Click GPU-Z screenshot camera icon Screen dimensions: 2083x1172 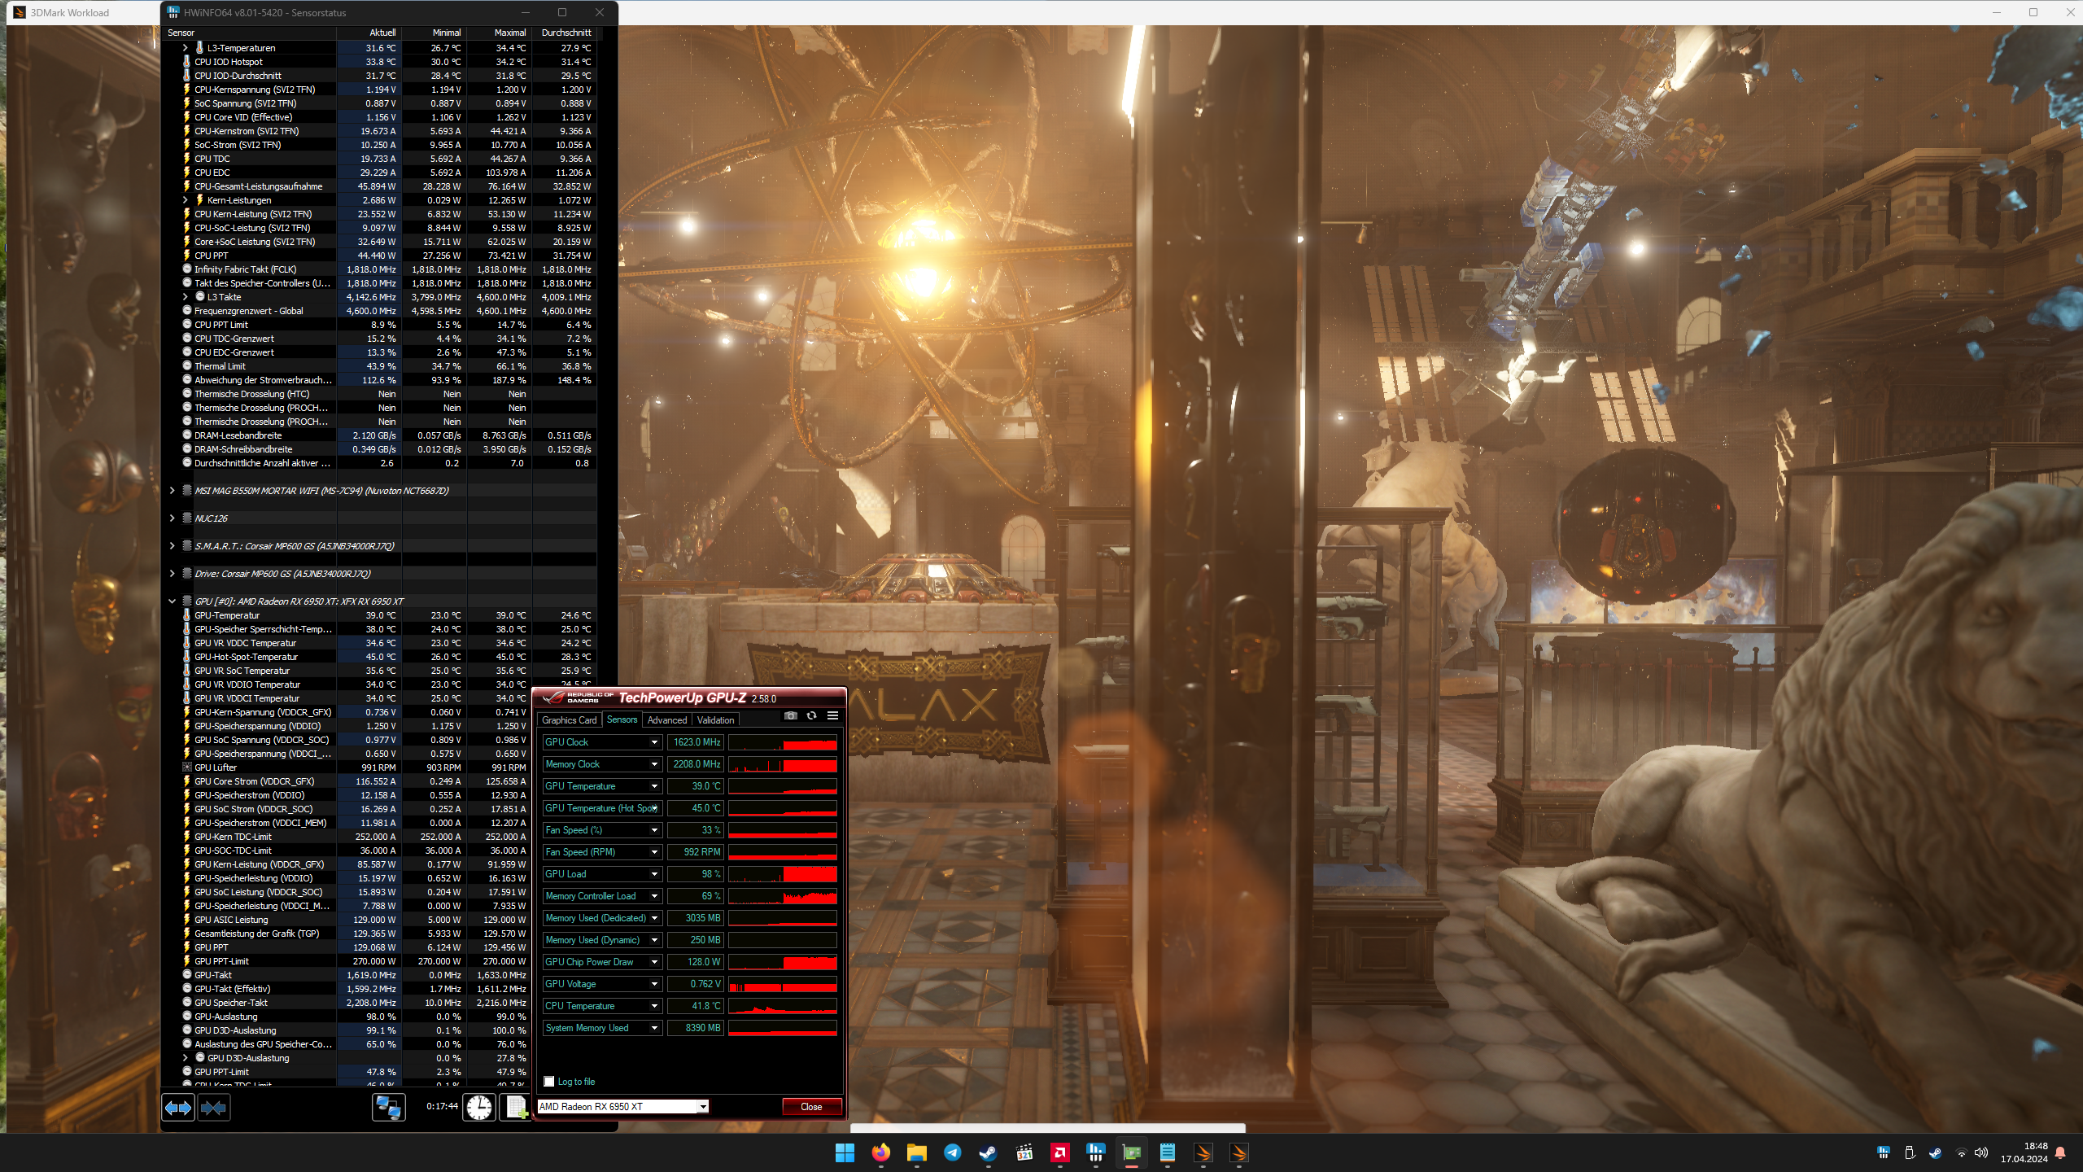pyautogui.click(x=790, y=716)
